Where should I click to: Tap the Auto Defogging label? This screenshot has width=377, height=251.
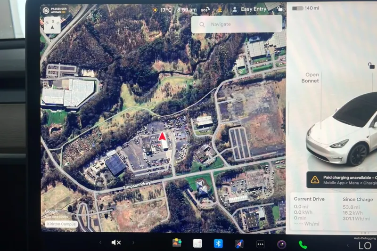tap(365, 238)
